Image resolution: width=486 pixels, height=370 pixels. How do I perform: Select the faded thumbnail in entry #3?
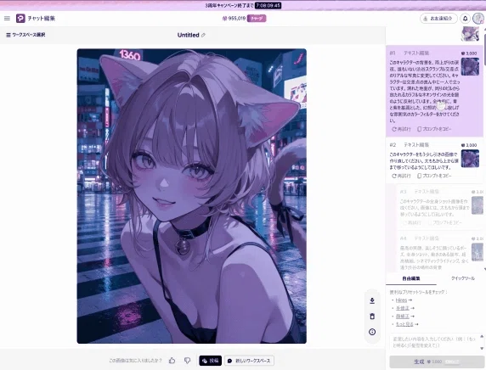tap(478, 205)
